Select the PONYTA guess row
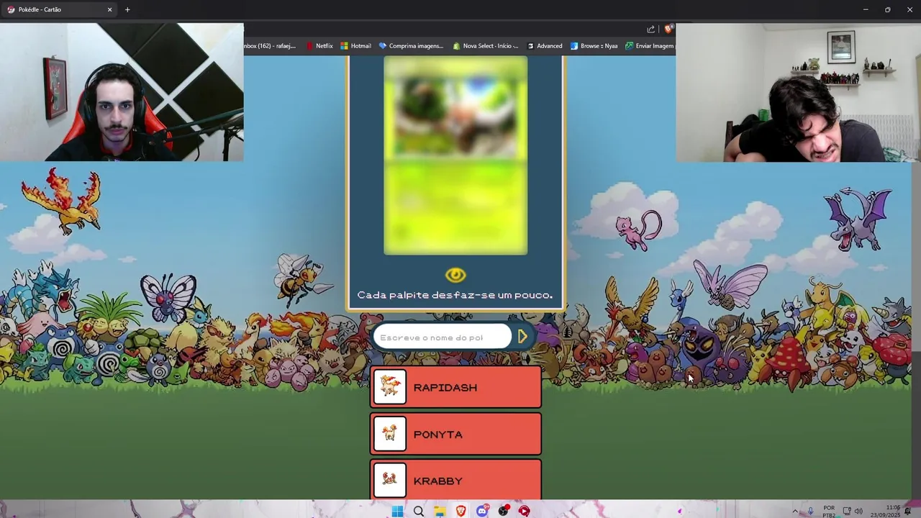The image size is (921, 518). pos(455,435)
